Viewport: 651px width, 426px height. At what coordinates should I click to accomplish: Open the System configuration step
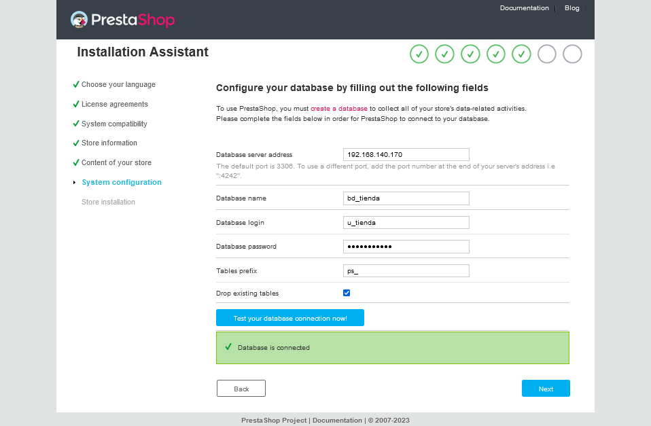(122, 182)
